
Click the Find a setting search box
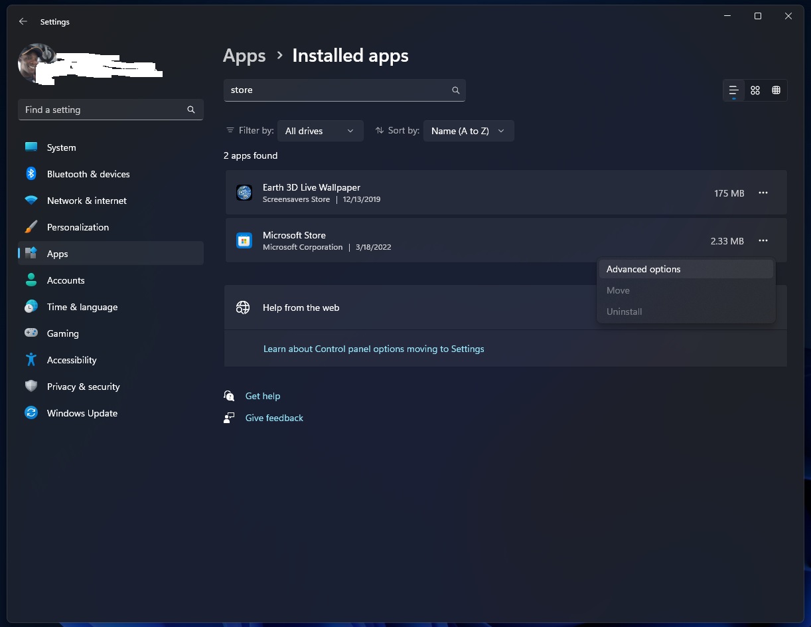click(x=111, y=110)
